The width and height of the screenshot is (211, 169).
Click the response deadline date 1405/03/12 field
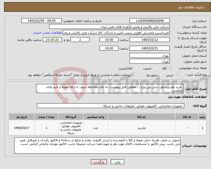[x=149, y=40]
